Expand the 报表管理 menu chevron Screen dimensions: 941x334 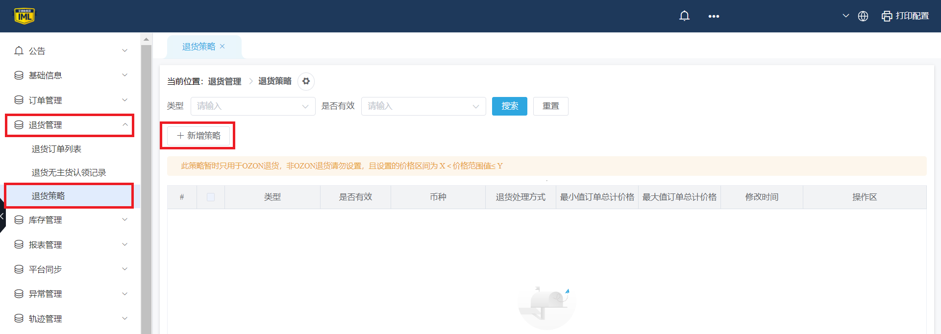point(125,244)
